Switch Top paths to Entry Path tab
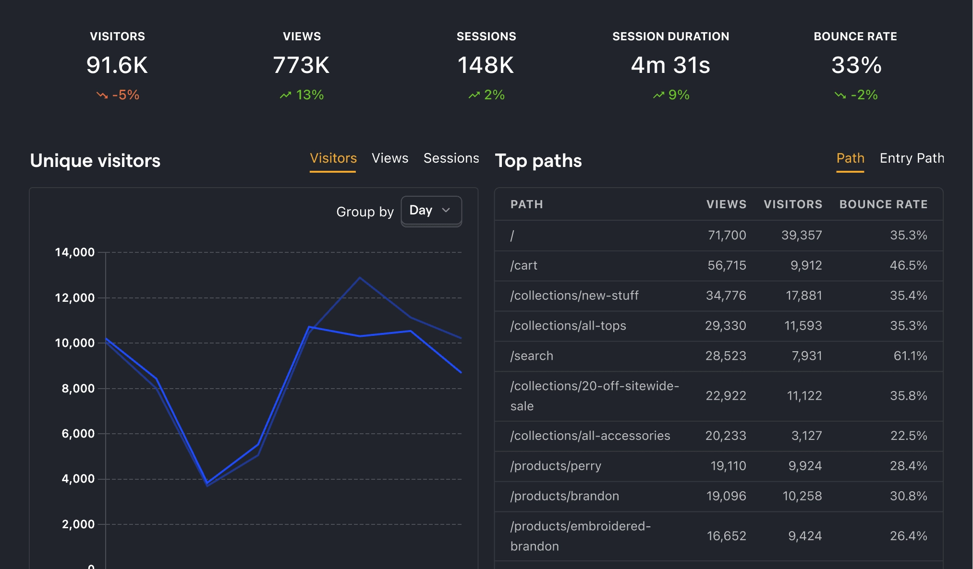Image resolution: width=973 pixels, height=569 pixels. coord(911,158)
